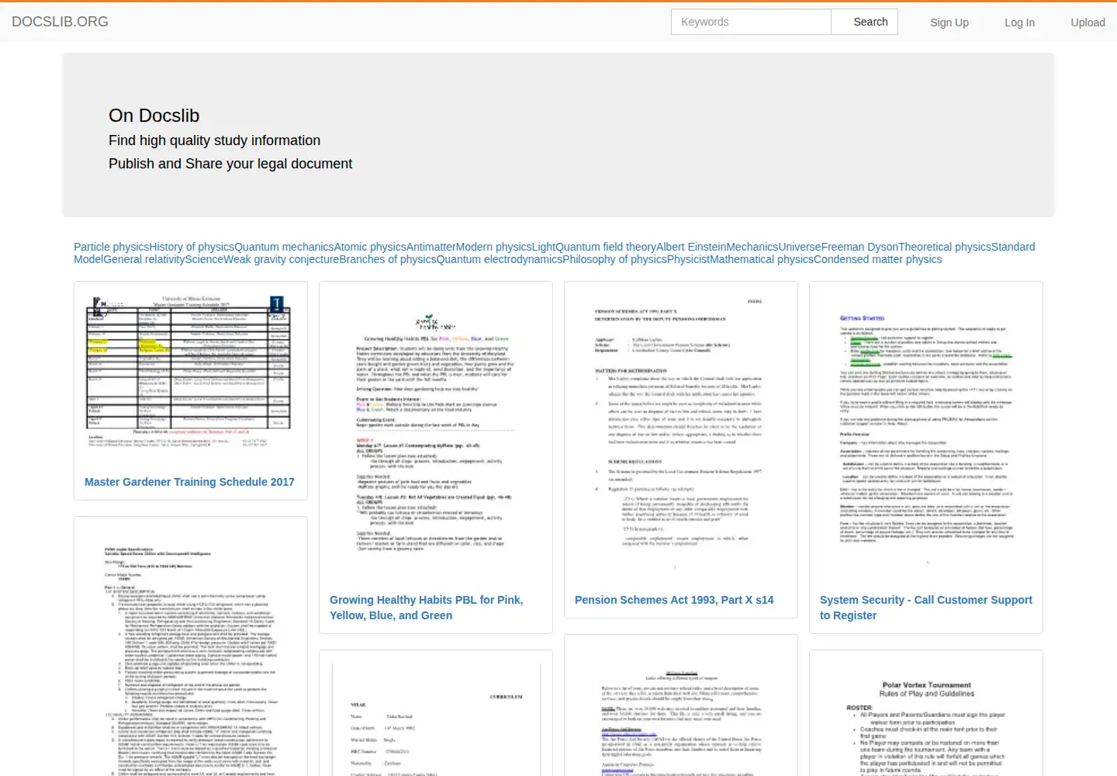Image resolution: width=1117 pixels, height=776 pixels.
Task: Select the Theoretical physics topic link
Action: coord(945,247)
